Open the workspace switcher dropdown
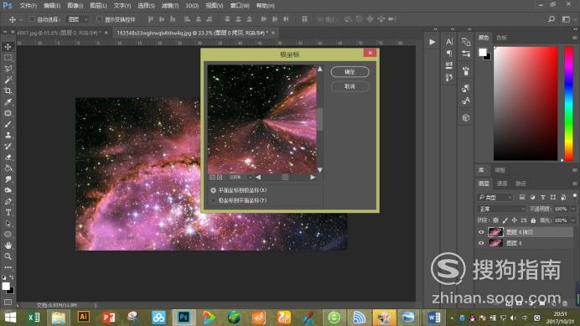Image resolution: width=580 pixels, height=326 pixels. coord(567,19)
